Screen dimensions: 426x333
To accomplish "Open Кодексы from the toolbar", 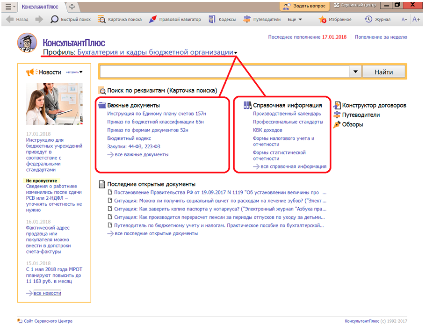I will pos(222,20).
